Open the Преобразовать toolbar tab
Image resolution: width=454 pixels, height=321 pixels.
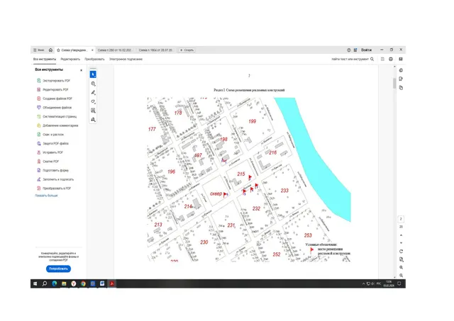[x=94, y=59]
